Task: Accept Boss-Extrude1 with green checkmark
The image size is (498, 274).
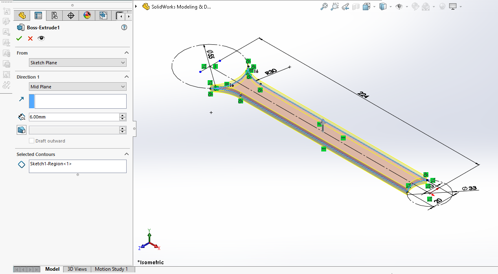Action: [x=19, y=38]
